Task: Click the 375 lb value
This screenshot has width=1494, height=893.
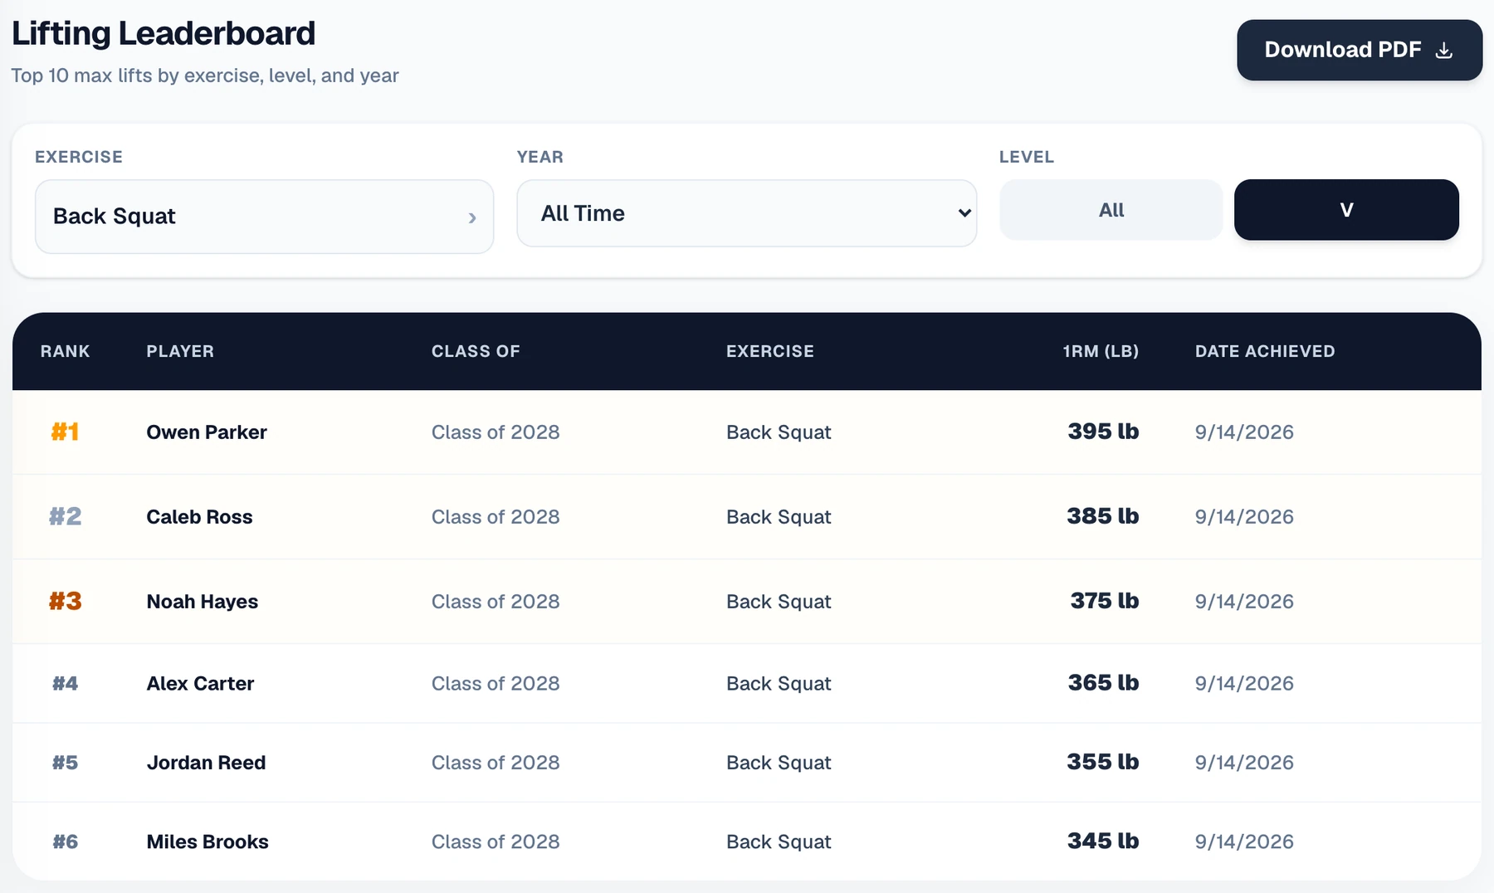Action: pyautogui.click(x=1105, y=601)
